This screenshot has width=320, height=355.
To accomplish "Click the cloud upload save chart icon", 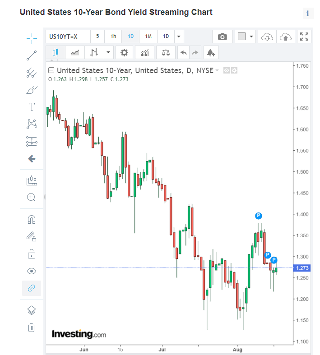I will 286,37.
